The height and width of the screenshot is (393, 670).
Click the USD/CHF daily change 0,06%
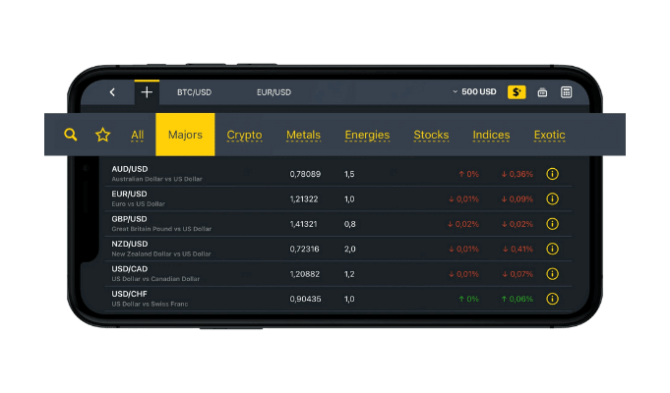518,299
